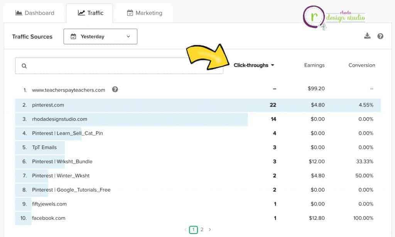Viewport: 395px width, 237px height.
Task: Select Pinterest | Google_Tutorials_Free row
Action: (198, 190)
